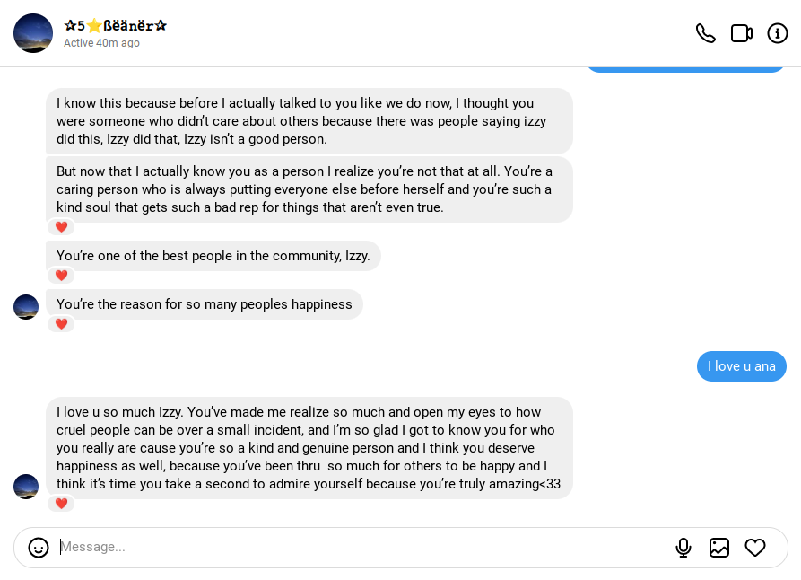
Task: Open the emoji picker smiley icon
Action: tap(39, 548)
